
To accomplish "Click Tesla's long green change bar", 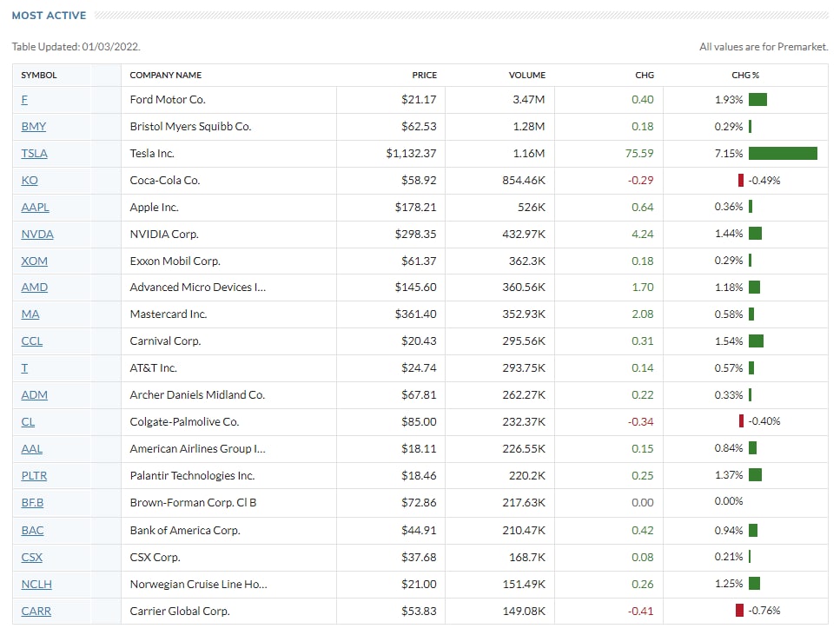I will click(783, 154).
